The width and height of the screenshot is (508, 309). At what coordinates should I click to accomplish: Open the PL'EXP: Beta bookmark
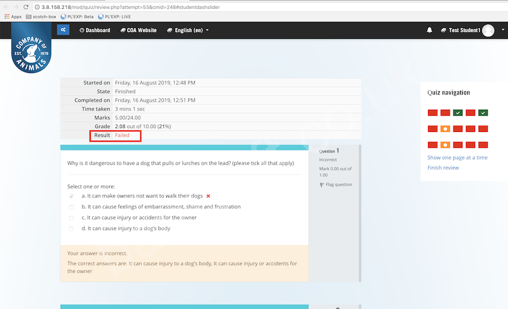[77, 16]
